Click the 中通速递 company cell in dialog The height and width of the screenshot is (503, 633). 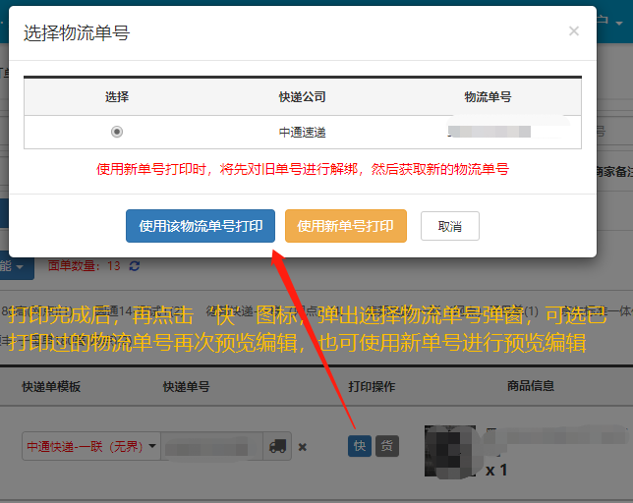[x=302, y=132]
